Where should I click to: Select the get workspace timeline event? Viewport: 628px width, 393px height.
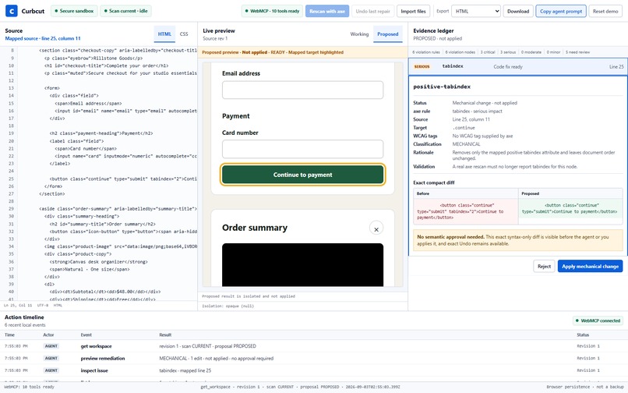pyautogui.click(x=313, y=346)
